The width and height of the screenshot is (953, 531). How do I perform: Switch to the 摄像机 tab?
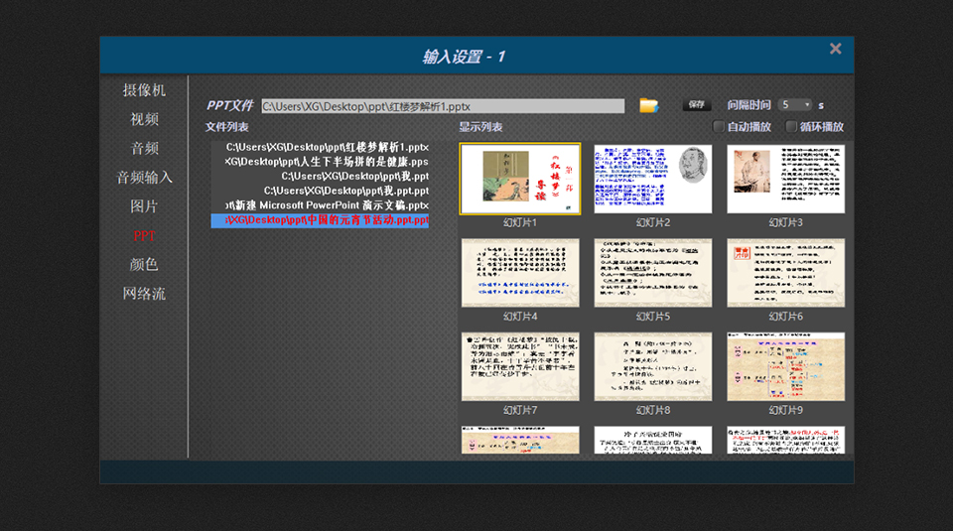tap(144, 90)
